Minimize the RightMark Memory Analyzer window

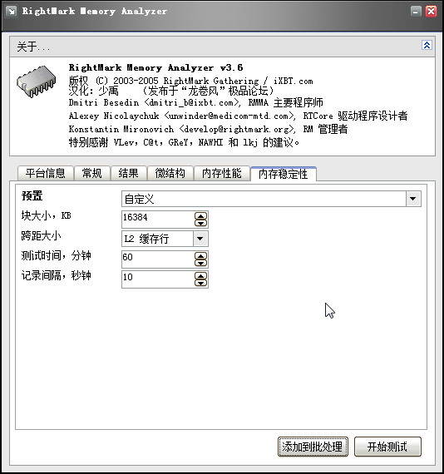[x=416, y=12]
